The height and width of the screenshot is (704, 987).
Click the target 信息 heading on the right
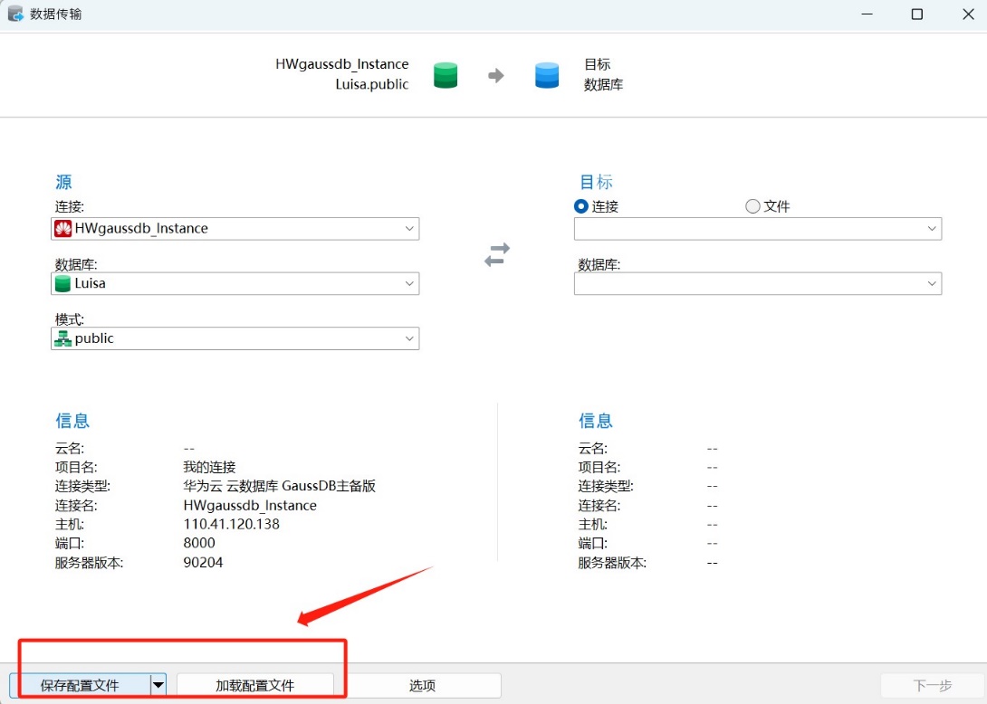coord(596,420)
